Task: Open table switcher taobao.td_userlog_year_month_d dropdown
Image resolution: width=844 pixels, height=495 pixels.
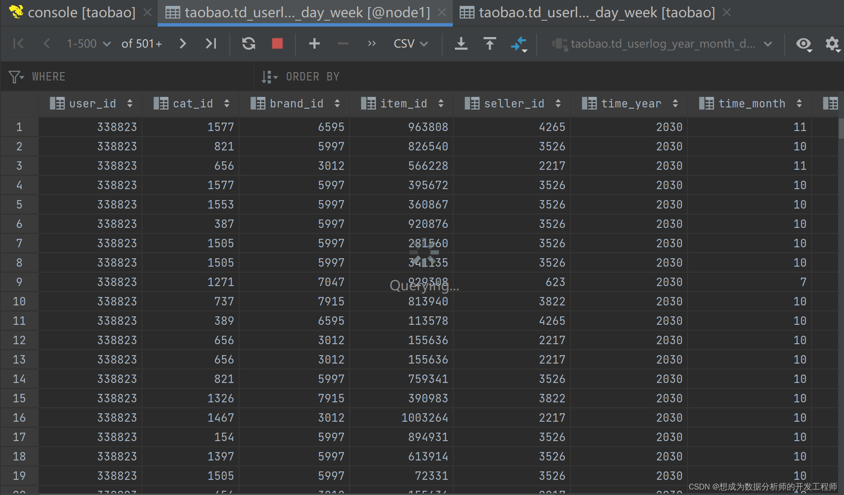Action: (662, 43)
